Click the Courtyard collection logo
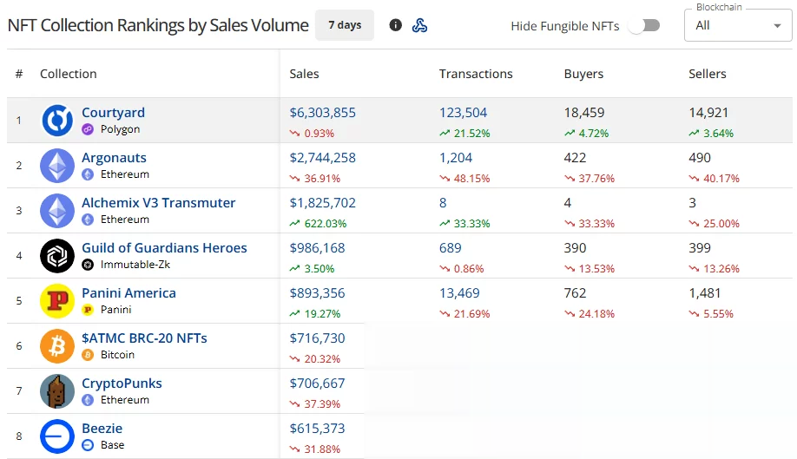The image size is (797, 459). pyautogui.click(x=57, y=121)
